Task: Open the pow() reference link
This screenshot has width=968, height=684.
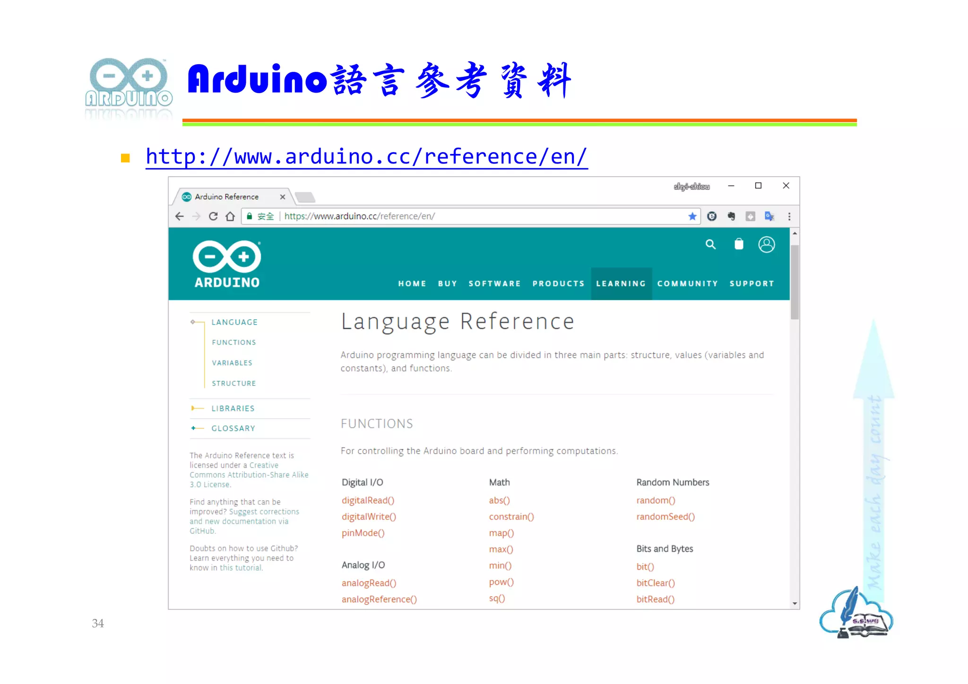Action: click(501, 582)
